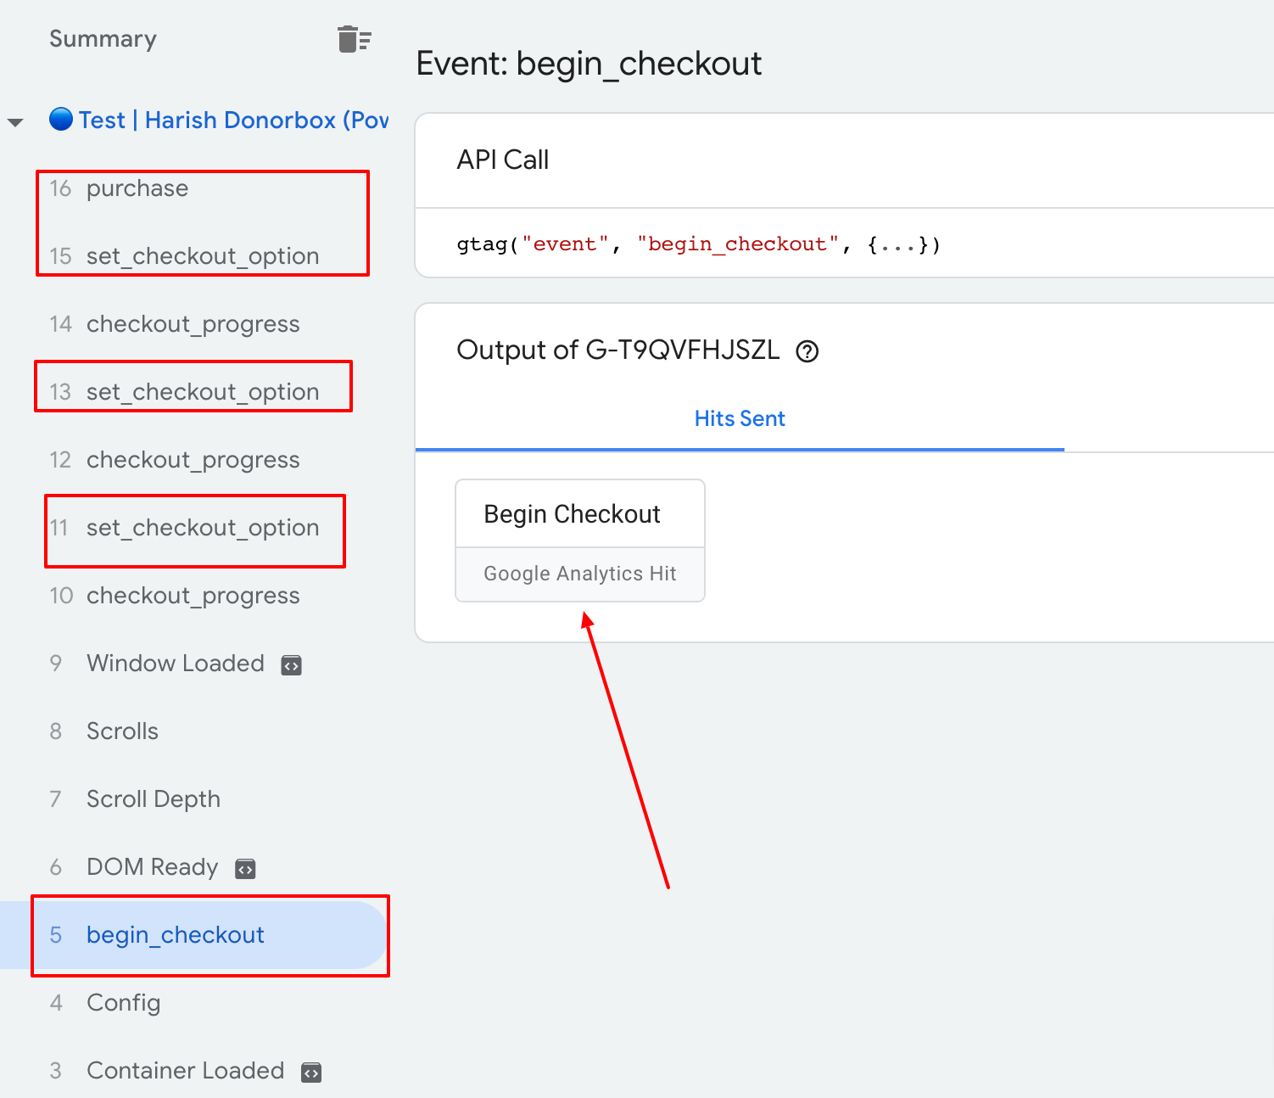Select event 14 checkout_progress
This screenshot has height=1098, width=1274.
[193, 324]
